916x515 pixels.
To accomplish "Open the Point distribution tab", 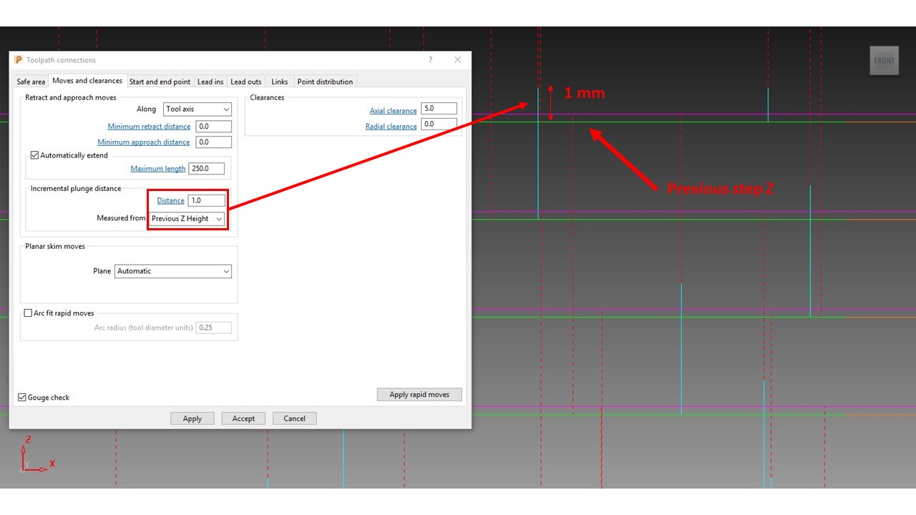I will (325, 82).
